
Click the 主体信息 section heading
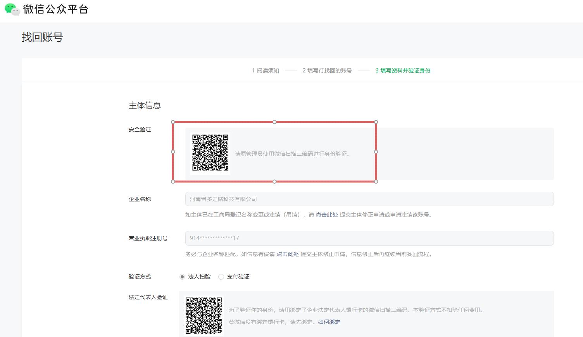(145, 106)
